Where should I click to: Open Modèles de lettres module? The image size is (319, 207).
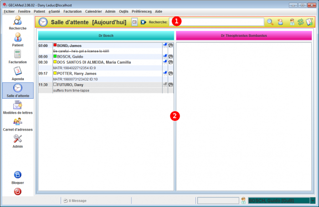[x=17, y=107]
